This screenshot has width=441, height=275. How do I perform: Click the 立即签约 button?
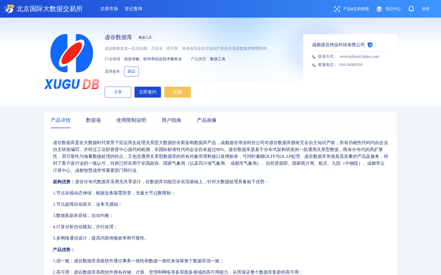click(x=148, y=92)
